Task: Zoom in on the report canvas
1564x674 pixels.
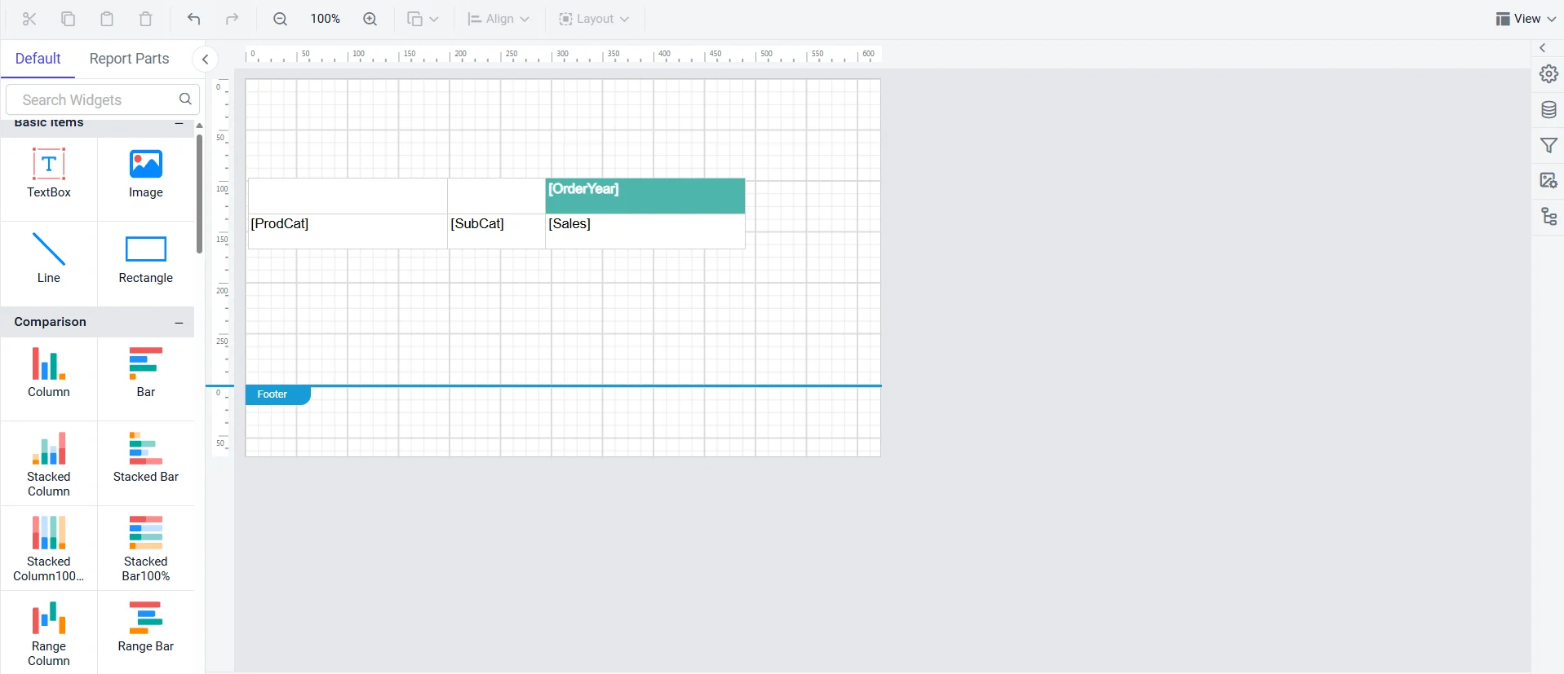Action: pos(370,19)
